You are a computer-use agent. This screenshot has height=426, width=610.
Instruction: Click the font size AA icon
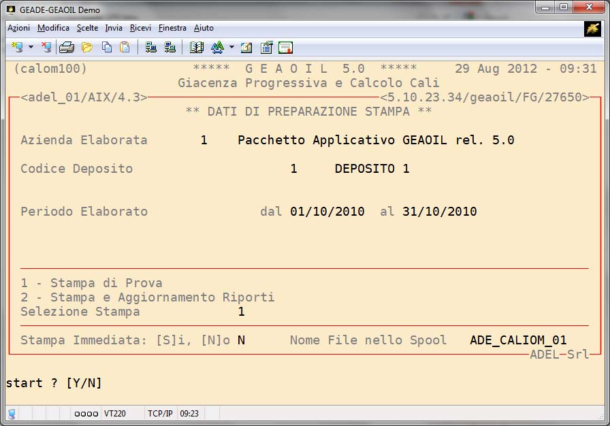point(217,48)
